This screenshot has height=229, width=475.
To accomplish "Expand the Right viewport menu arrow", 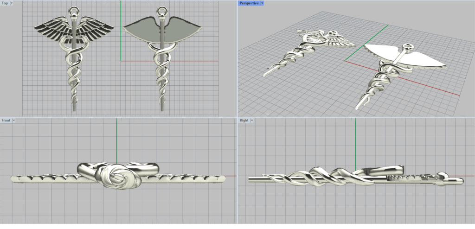I will point(252,121).
